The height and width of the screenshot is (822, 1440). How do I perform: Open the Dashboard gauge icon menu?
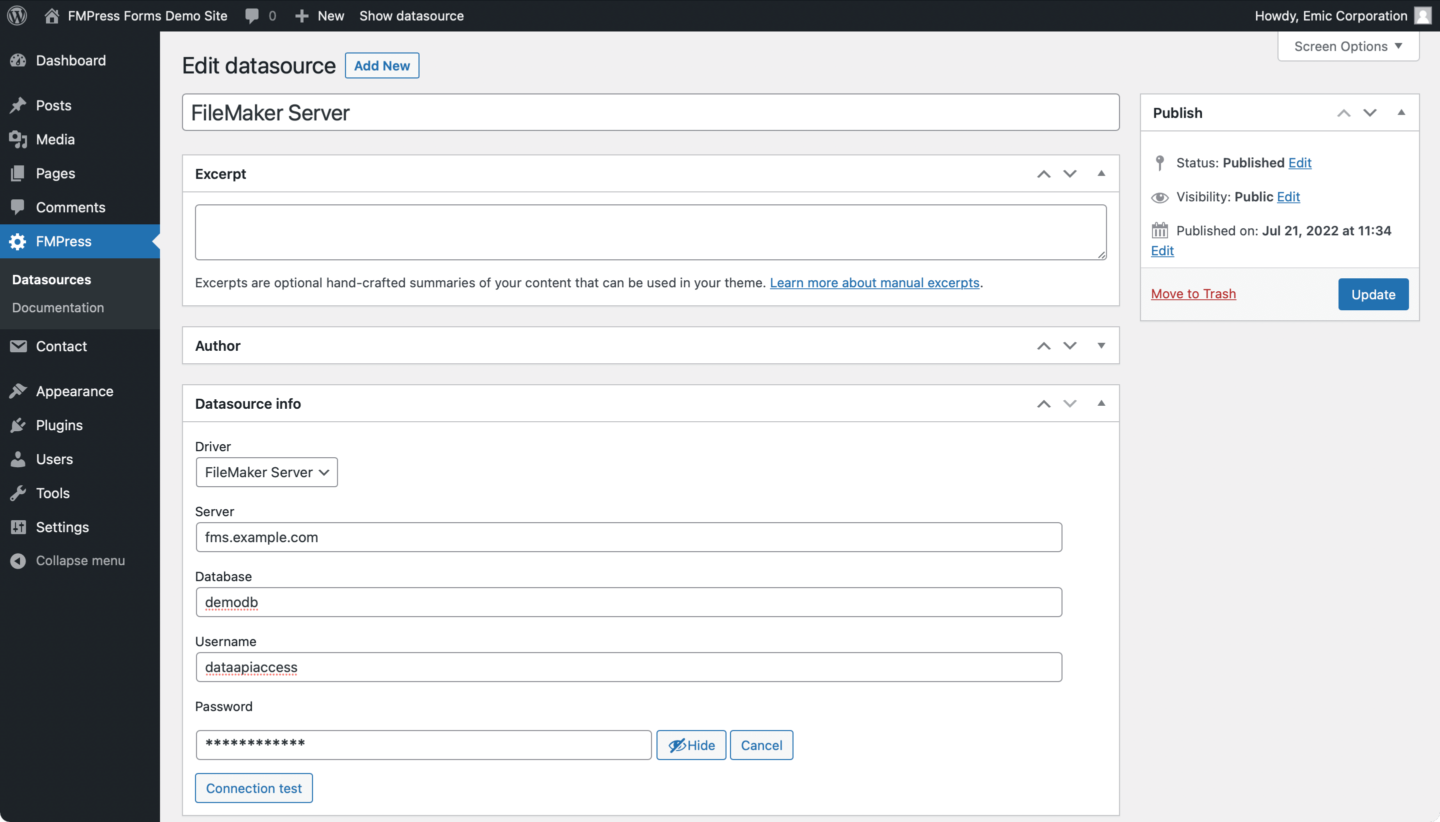[18, 60]
